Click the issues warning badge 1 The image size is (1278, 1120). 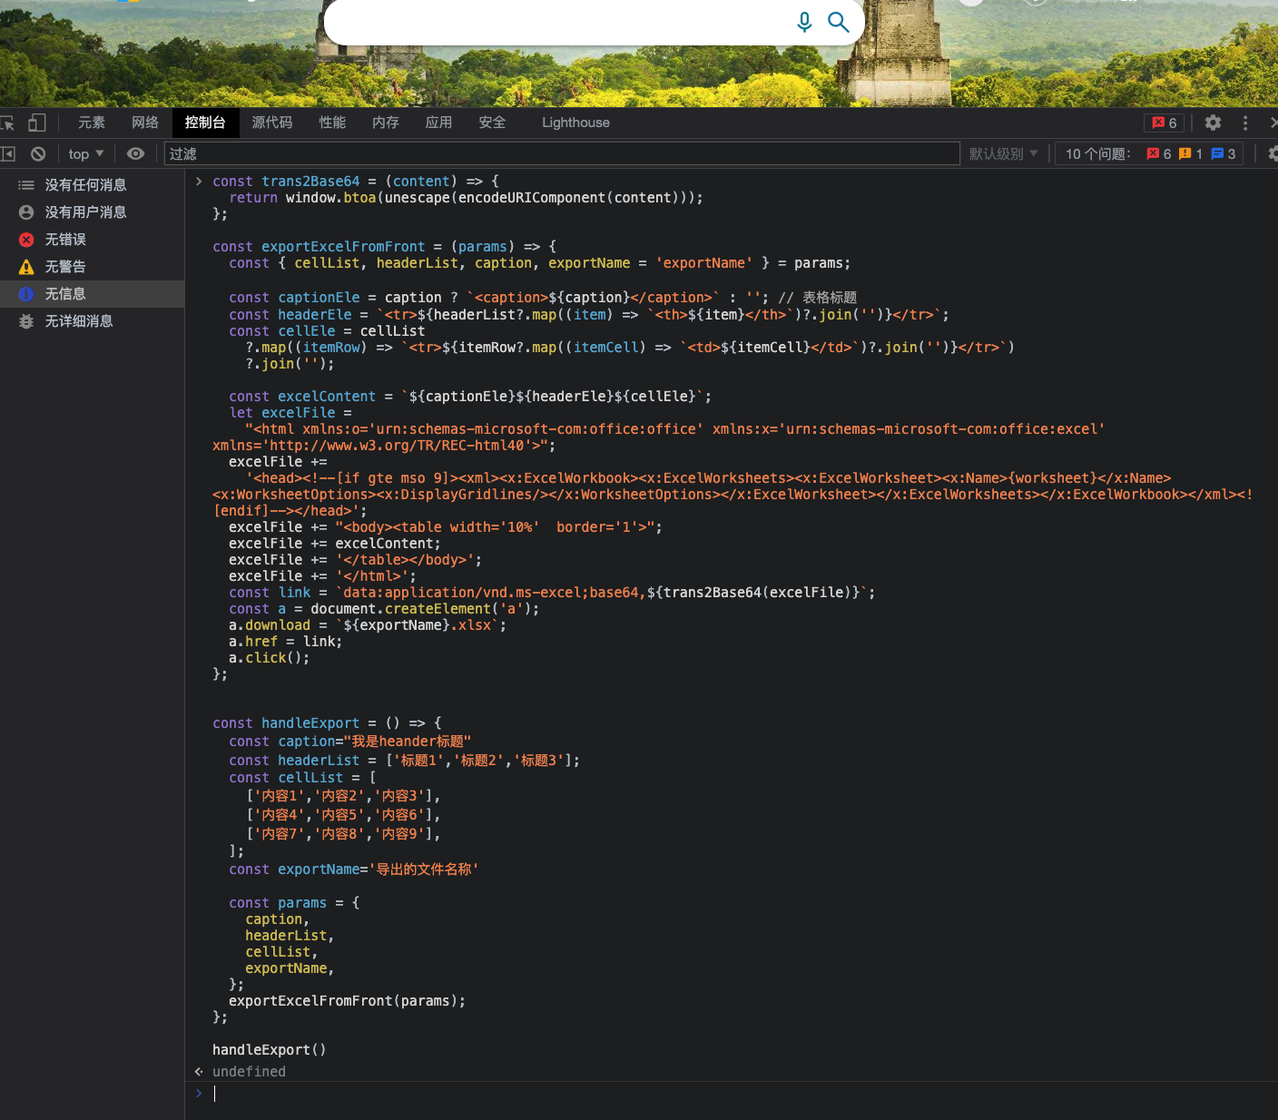tap(1191, 154)
